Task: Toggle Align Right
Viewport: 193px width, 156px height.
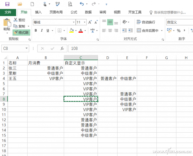Action: [x=116, y=30]
